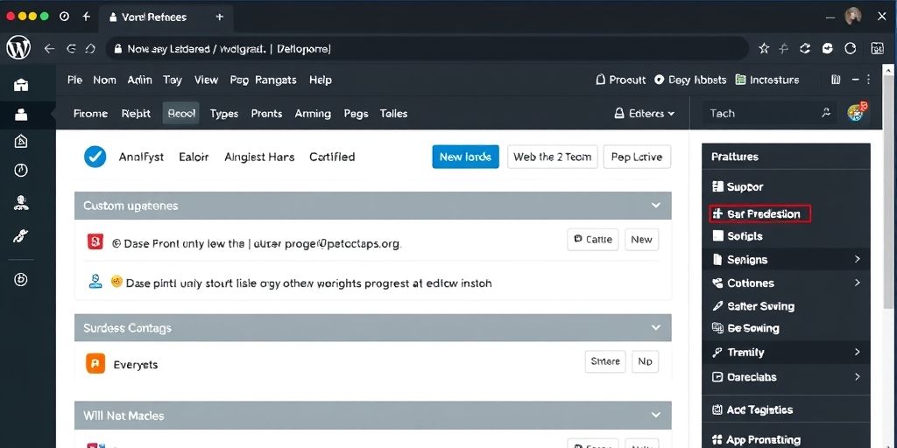Click the search icon in Tach field

coord(825,113)
